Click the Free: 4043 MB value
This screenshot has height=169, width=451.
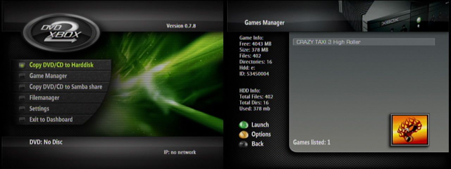[x=255, y=44]
